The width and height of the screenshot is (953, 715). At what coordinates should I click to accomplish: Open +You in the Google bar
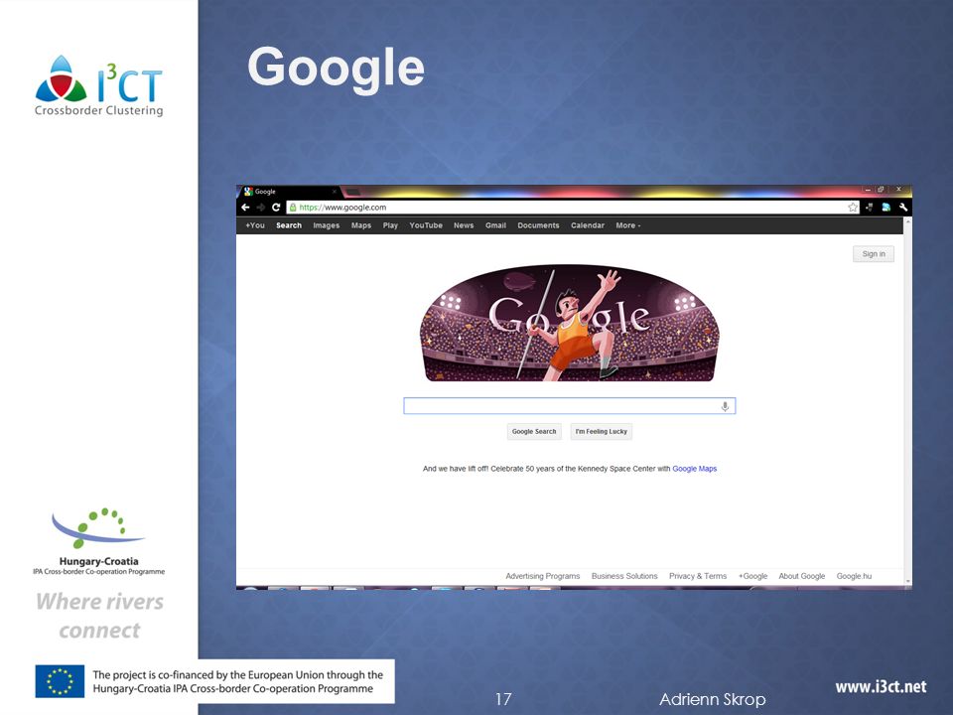(255, 225)
